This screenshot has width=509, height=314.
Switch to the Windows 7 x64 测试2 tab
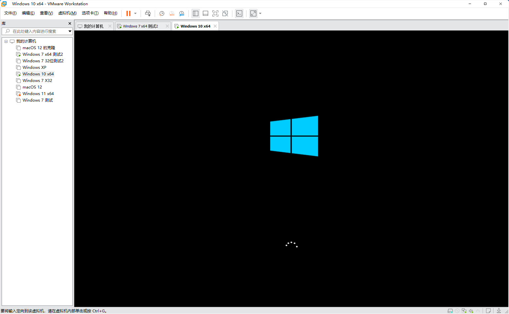tap(141, 26)
